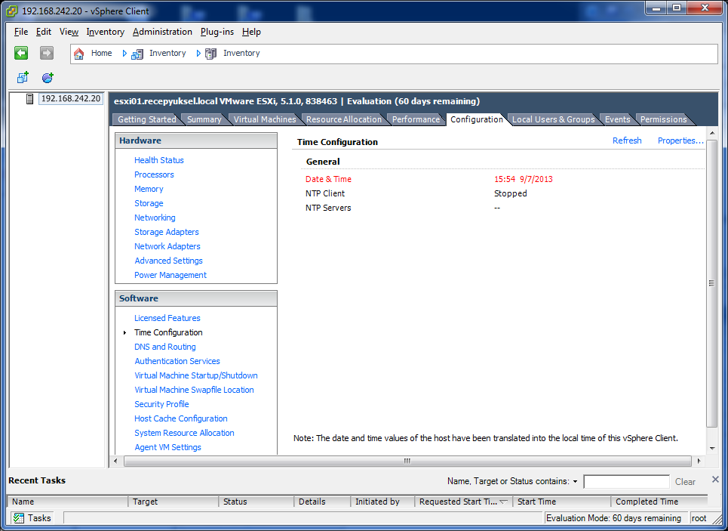This screenshot has height=531, width=728.
Task: Open the Plug-ins menu
Action: [217, 32]
